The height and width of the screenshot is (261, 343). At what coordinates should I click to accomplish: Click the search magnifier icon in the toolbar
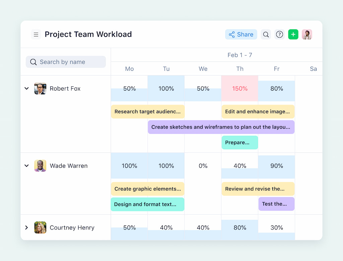coord(266,34)
